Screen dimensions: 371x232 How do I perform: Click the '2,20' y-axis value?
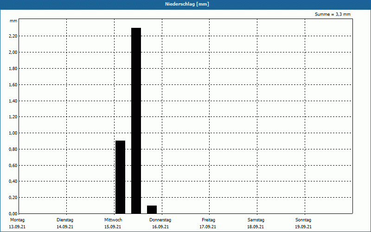(13, 36)
